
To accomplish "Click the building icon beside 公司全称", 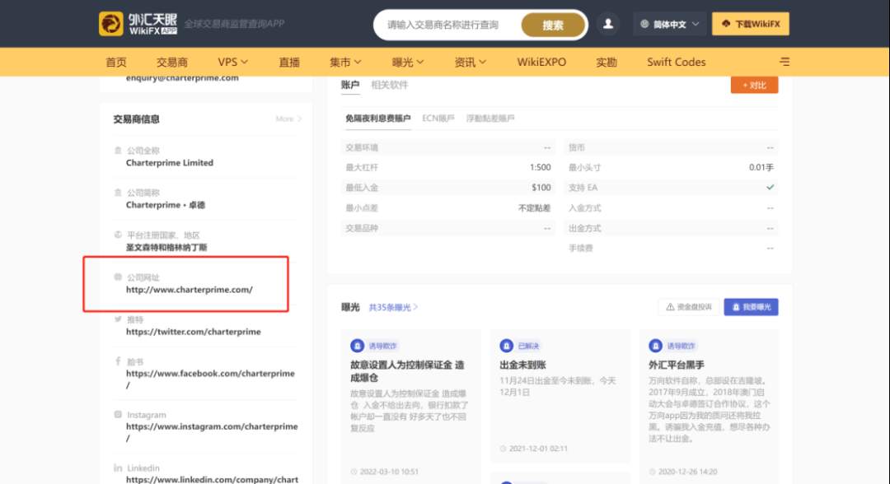I will tap(118, 150).
